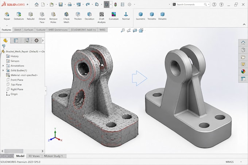Select the Thicken tool
Image resolution: width=248 pixels, height=165 pixels.
point(78,14)
